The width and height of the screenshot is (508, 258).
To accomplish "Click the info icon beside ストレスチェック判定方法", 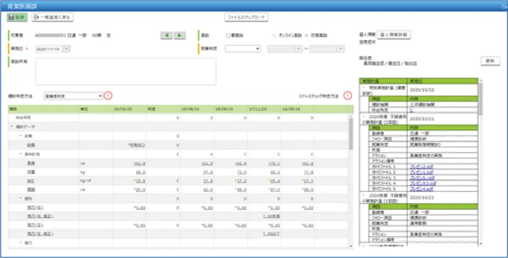I will click(x=348, y=95).
